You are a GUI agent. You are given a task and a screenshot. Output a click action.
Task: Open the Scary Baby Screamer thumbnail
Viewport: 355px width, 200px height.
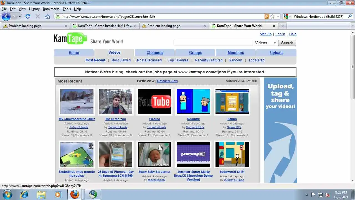154,154
